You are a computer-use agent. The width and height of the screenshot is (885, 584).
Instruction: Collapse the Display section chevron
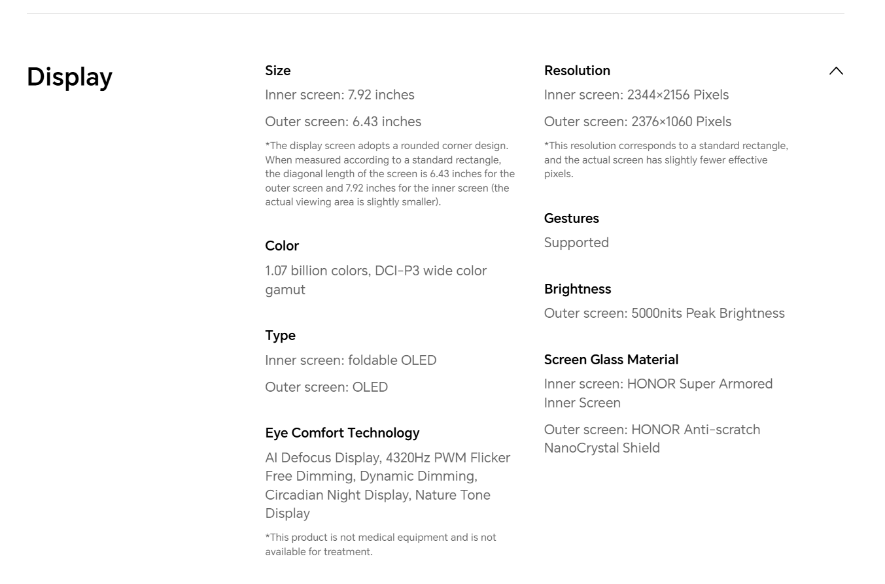pos(835,71)
